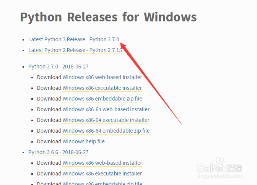Open the Windows help file download link
This screenshot has height=185, width=257.
83,141
